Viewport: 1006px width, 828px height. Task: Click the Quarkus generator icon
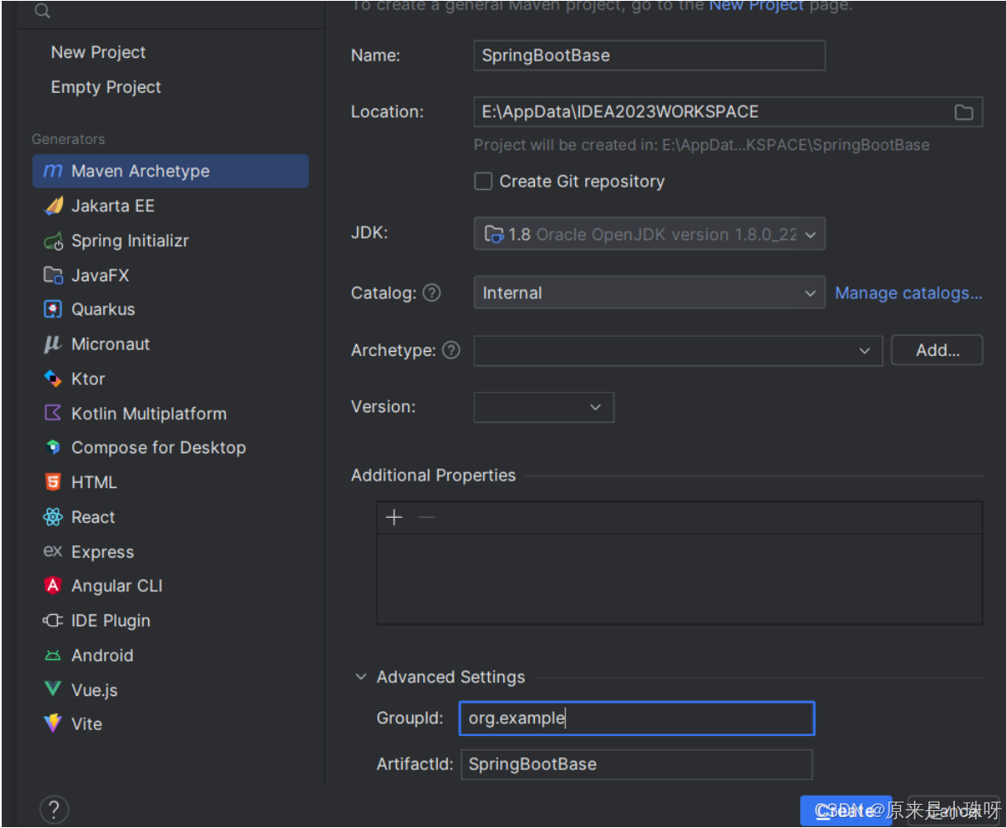[53, 310]
